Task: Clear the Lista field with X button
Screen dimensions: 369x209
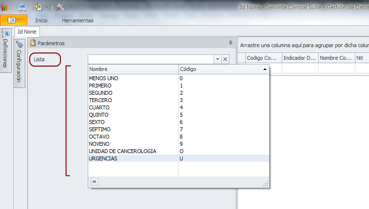Action: [x=225, y=59]
